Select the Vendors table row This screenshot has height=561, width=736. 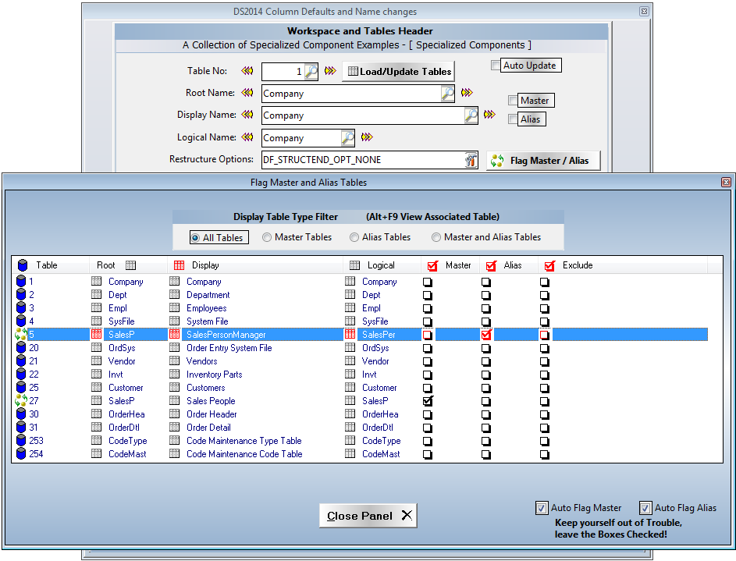[x=202, y=361]
